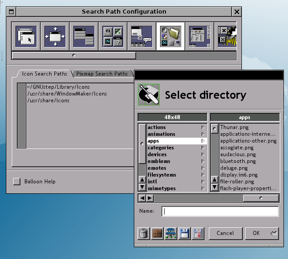The image size is (288, 259).
Task: Select the Search Path Configuration folder icon
Action: pos(170,36)
